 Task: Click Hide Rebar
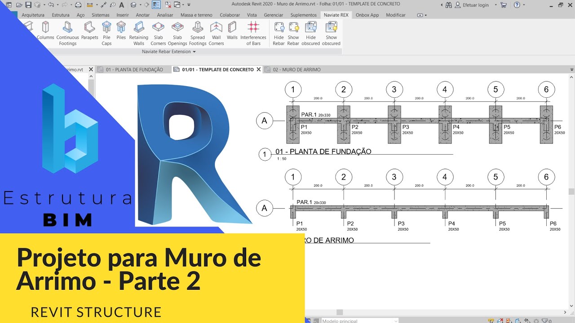(279, 34)
